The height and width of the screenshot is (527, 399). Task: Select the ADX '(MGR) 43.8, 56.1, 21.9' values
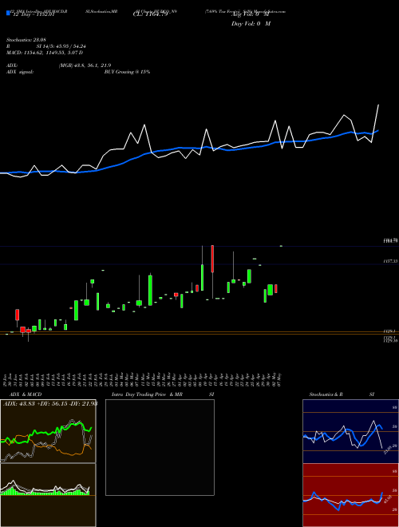[x=85, y=65]
